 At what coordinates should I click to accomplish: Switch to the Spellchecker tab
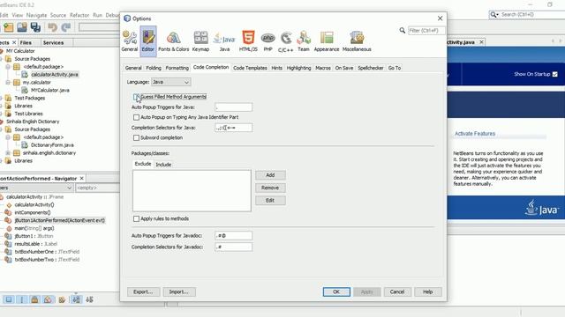point(371,68)
